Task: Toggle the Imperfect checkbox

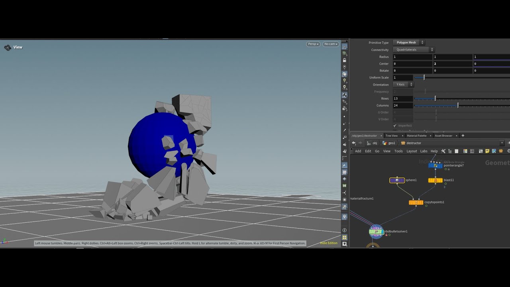Action: pos(395,126)
